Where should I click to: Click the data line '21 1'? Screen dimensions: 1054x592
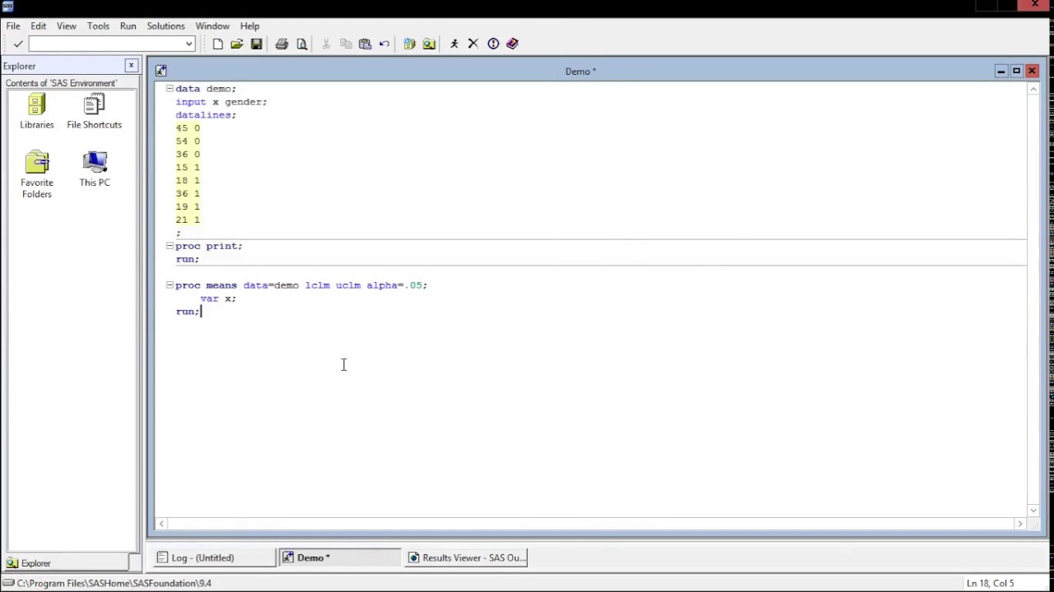(188, 220)
